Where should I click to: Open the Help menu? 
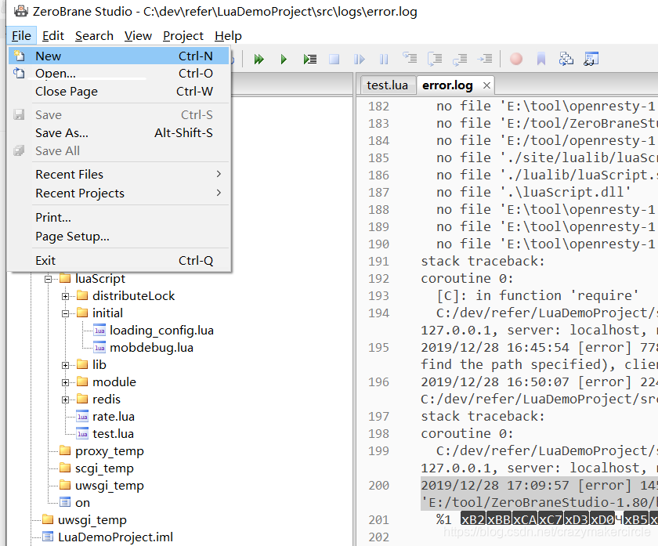coord(228,36)
